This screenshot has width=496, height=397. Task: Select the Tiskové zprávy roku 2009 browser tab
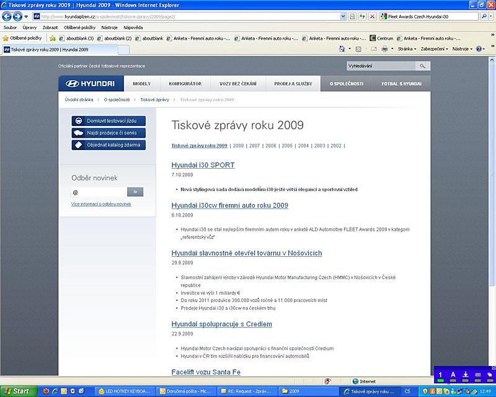(60, 50)
